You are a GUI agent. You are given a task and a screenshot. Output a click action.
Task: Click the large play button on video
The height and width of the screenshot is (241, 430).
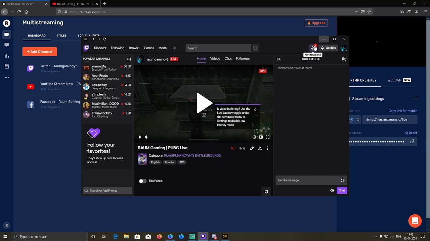coord(204,103)
